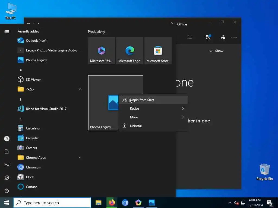
Task: Click the add-account icon in Photos window
Action: (223, 37)
